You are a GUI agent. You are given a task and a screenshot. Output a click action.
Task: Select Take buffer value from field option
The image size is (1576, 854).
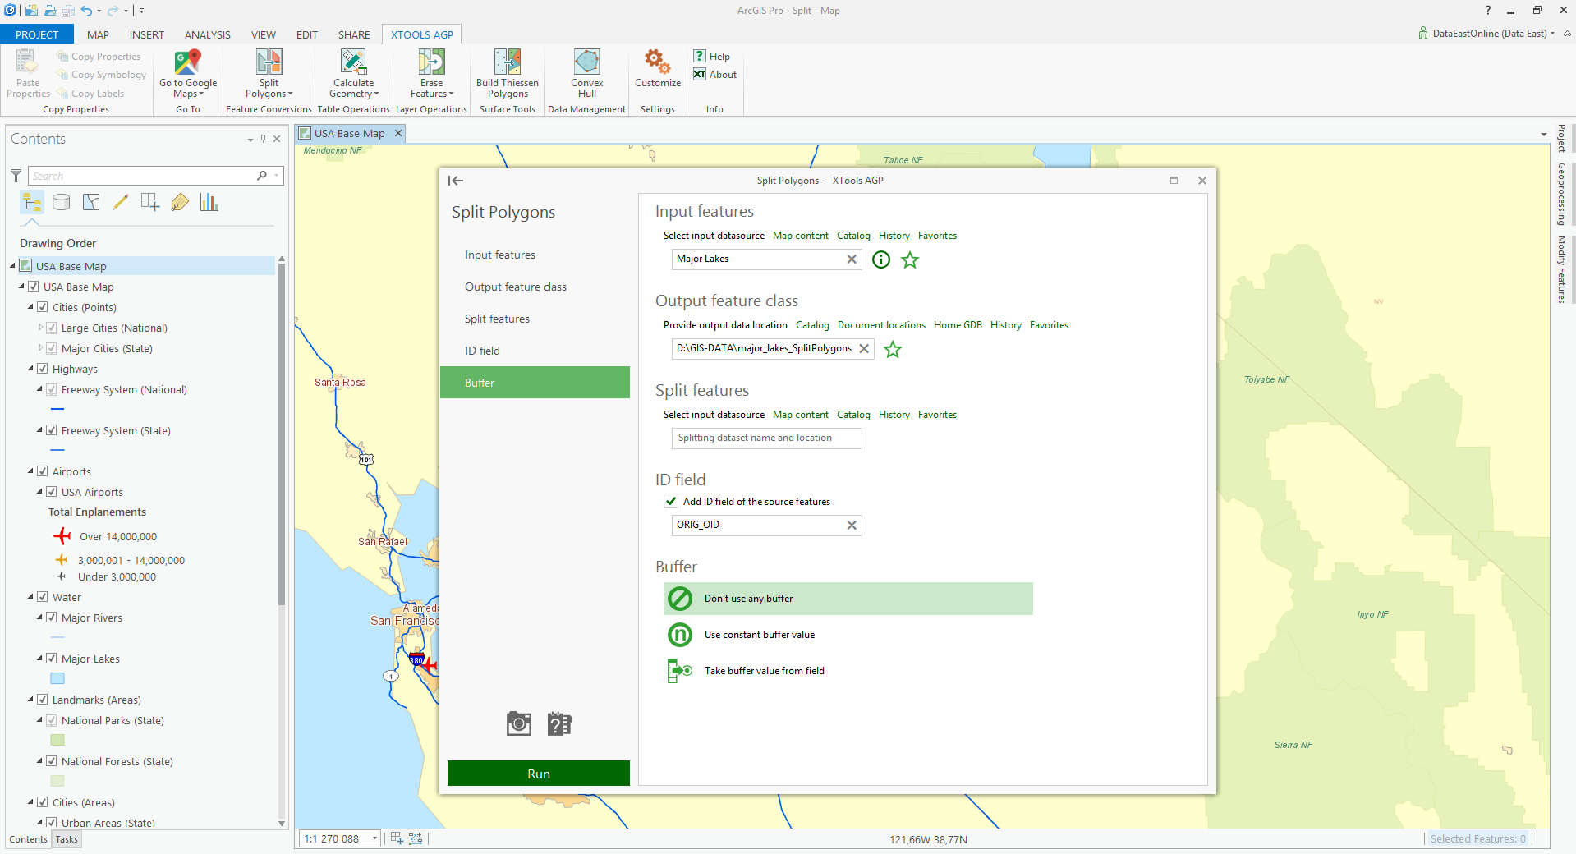(x=848, y=671)
